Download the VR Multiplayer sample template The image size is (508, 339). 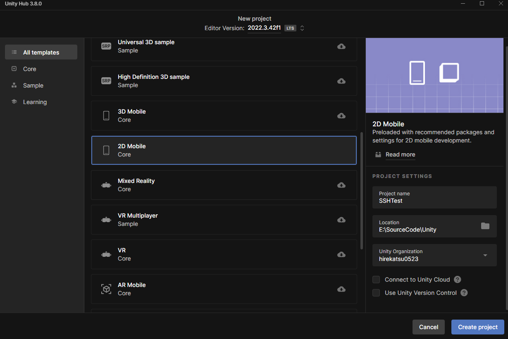tap(341, 220)
